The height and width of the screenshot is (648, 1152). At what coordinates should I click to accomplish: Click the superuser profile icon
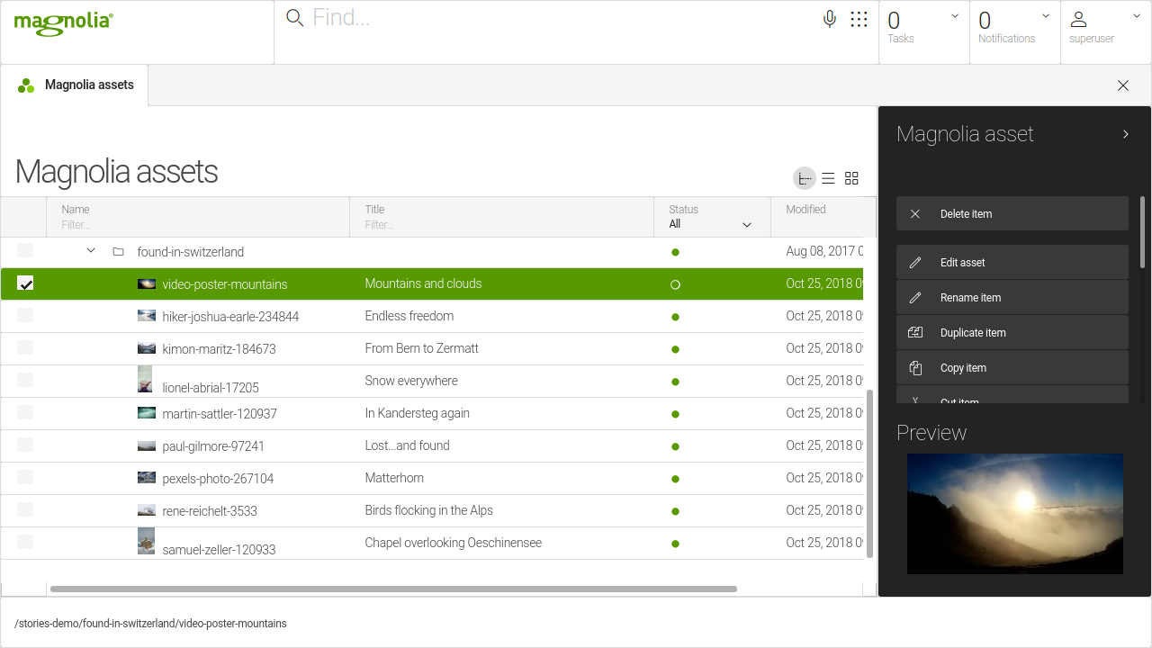pyautogui.click(x=1078, y=20)
